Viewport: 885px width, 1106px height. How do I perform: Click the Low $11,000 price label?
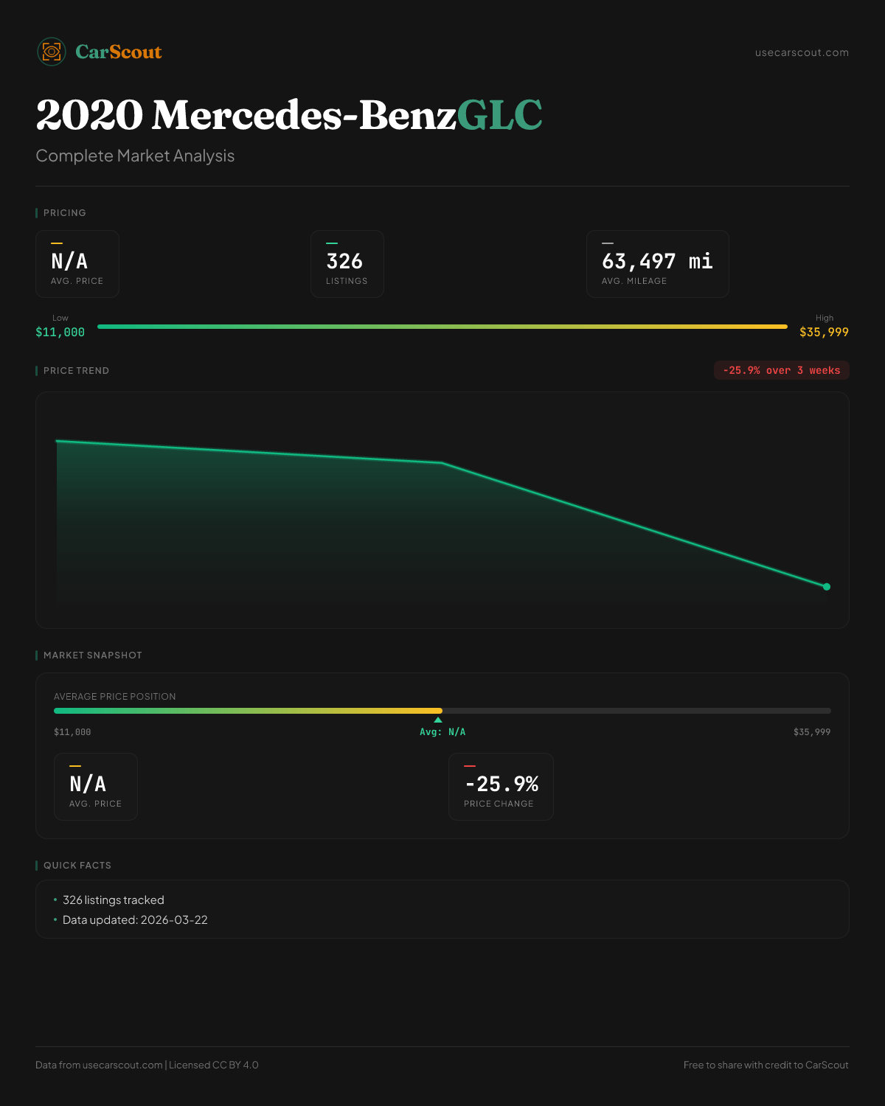[60, 332]
